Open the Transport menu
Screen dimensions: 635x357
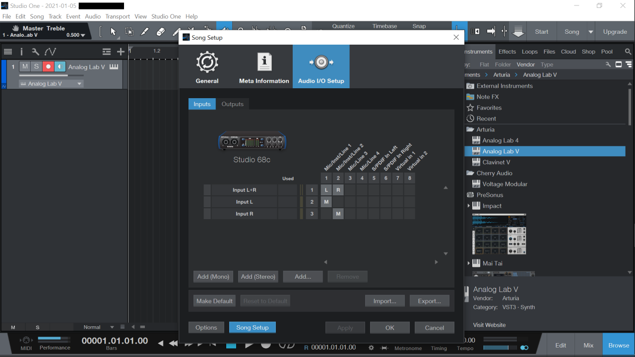[x=118, y=16]
